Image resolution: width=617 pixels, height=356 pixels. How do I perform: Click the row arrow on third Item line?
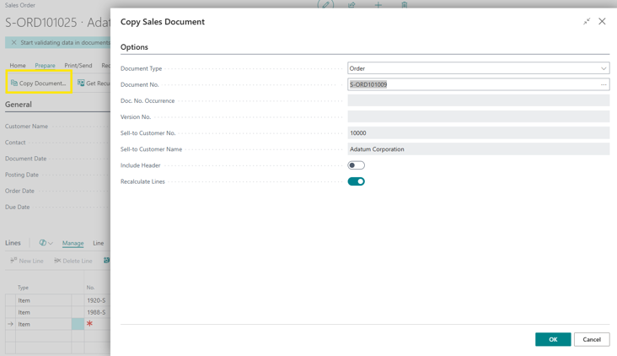click(11, 324)
